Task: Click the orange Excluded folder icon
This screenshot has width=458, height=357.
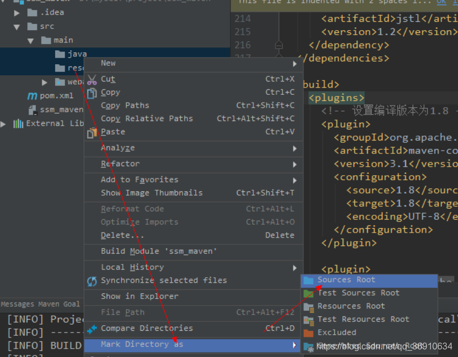Action: click(x=308, y=333)
